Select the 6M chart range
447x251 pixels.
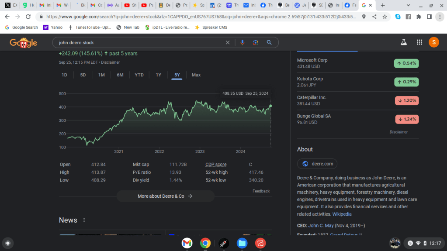pos(120,75)
